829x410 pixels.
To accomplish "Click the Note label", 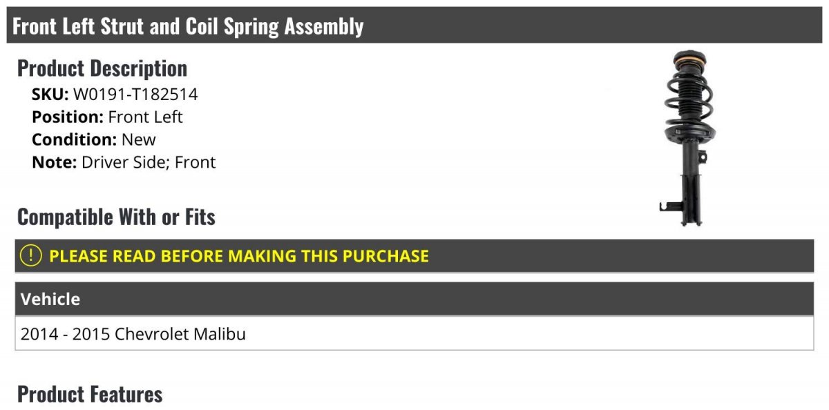I will 54,162.
